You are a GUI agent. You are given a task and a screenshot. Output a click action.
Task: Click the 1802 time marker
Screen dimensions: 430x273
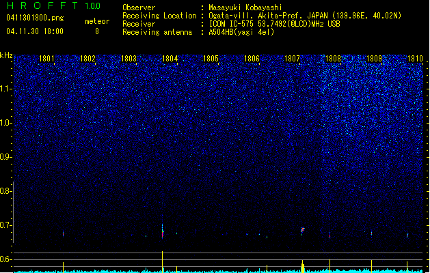88,59
